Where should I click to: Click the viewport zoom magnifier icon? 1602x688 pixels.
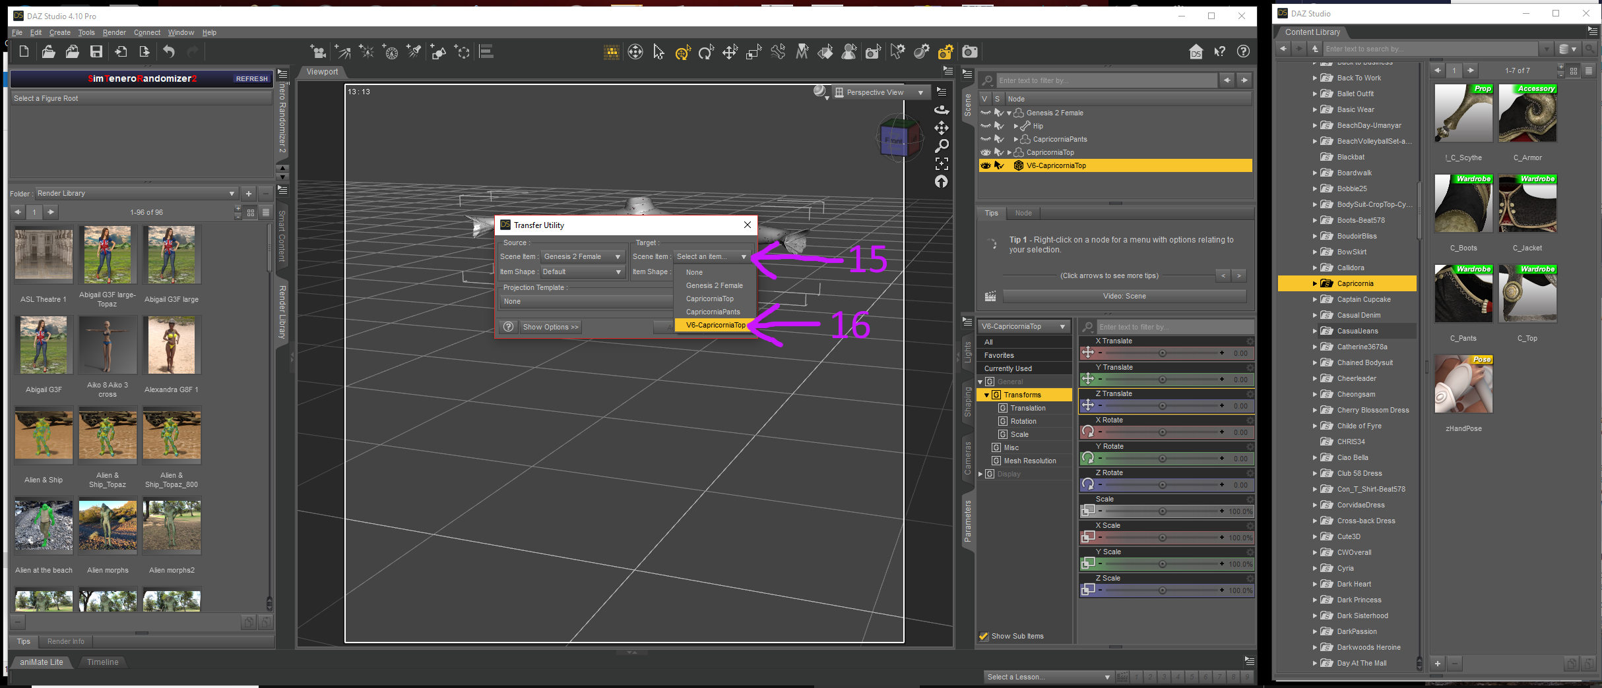tap(942, 146)
